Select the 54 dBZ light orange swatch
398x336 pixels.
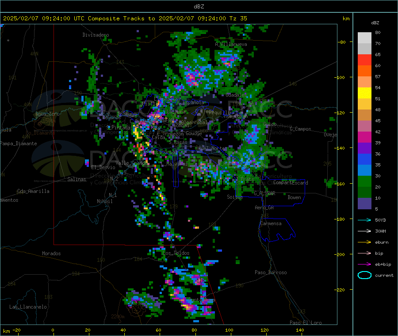[x=364, y=82]
